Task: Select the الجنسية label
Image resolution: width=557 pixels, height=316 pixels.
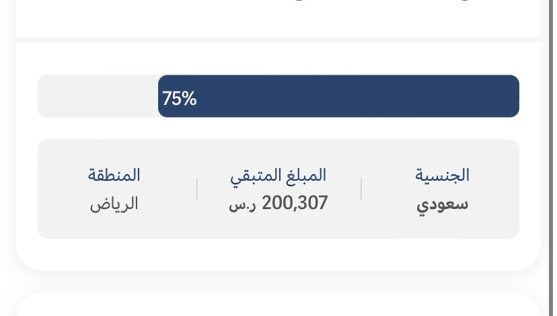Action: [x=442, y=175]
